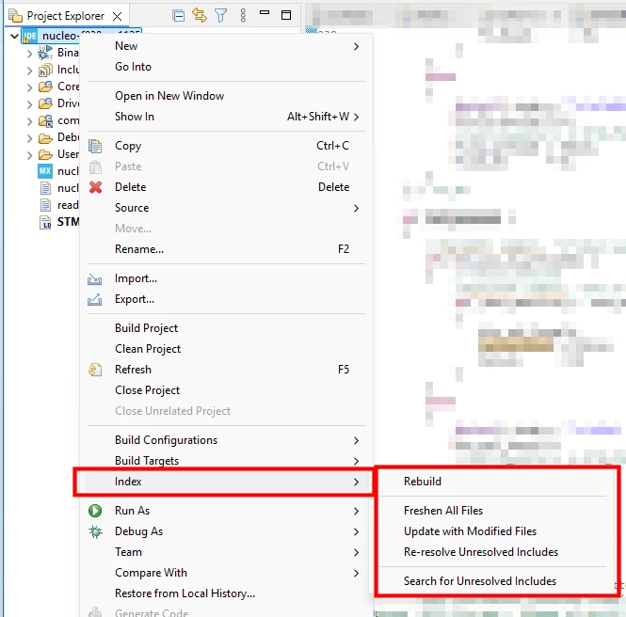Open the Project Explorer view menu dots
The height and width of the screenshot is (617, 626).
click(x=243, y=16)
